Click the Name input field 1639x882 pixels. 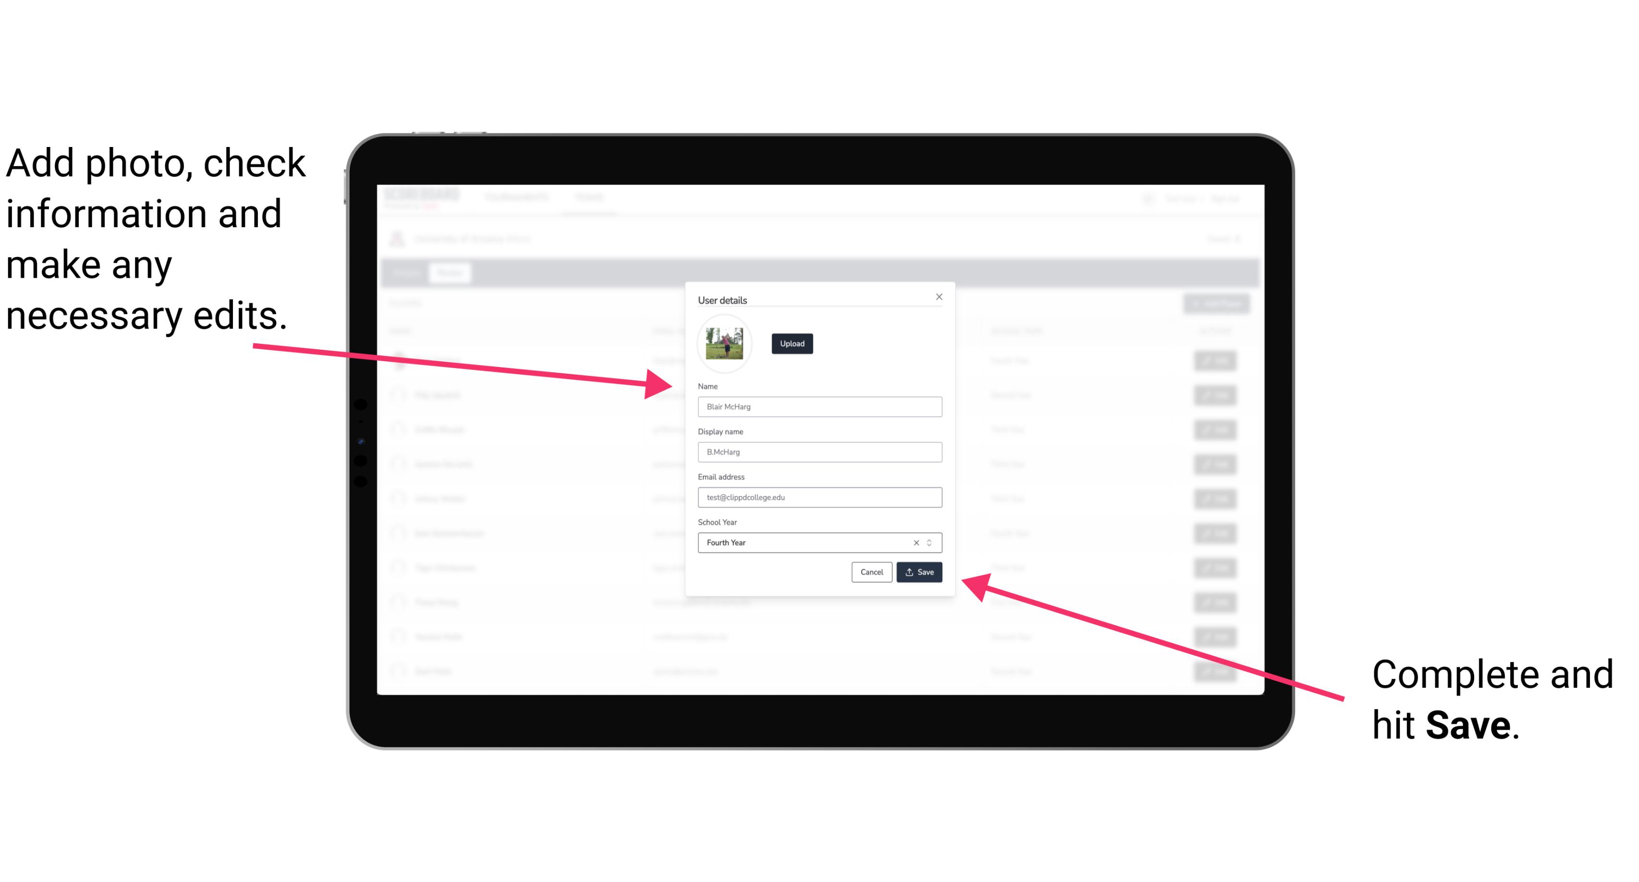tap(818, 406)
